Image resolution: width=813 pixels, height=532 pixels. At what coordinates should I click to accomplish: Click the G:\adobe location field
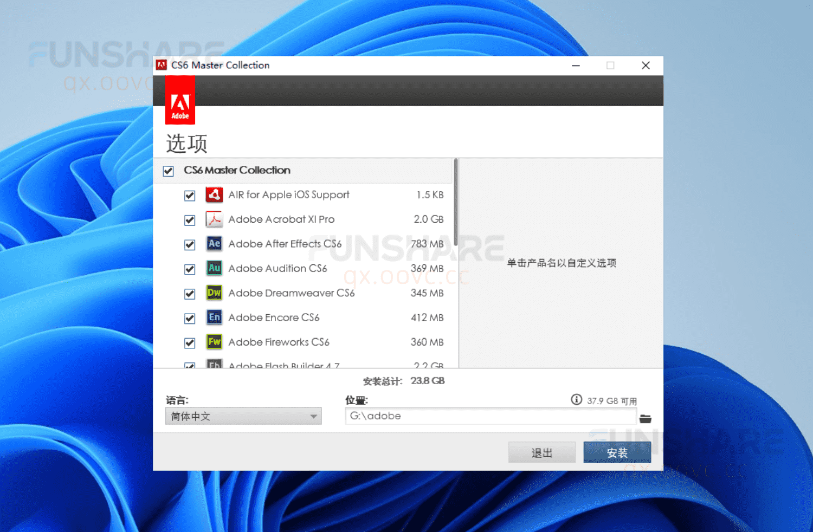tap(491, 416)
